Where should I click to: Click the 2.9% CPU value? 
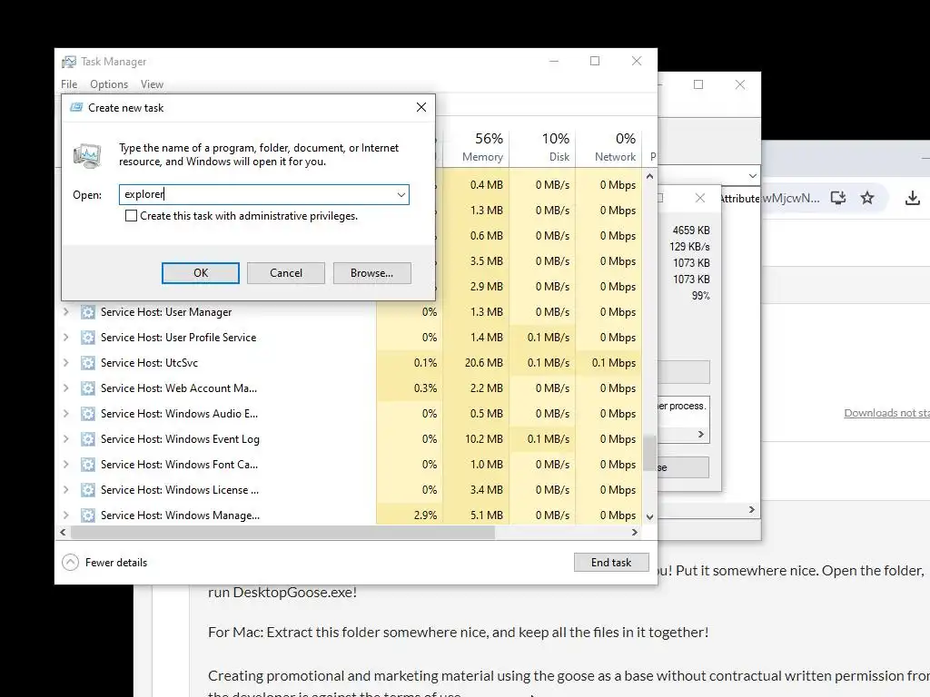click(x=425, y=515)
